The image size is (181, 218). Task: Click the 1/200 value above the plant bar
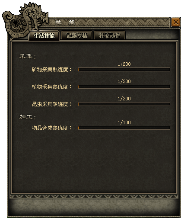(124, 81)
